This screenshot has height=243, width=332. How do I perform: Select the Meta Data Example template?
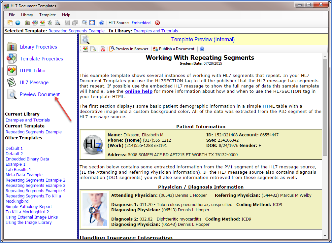click(24, 175)
